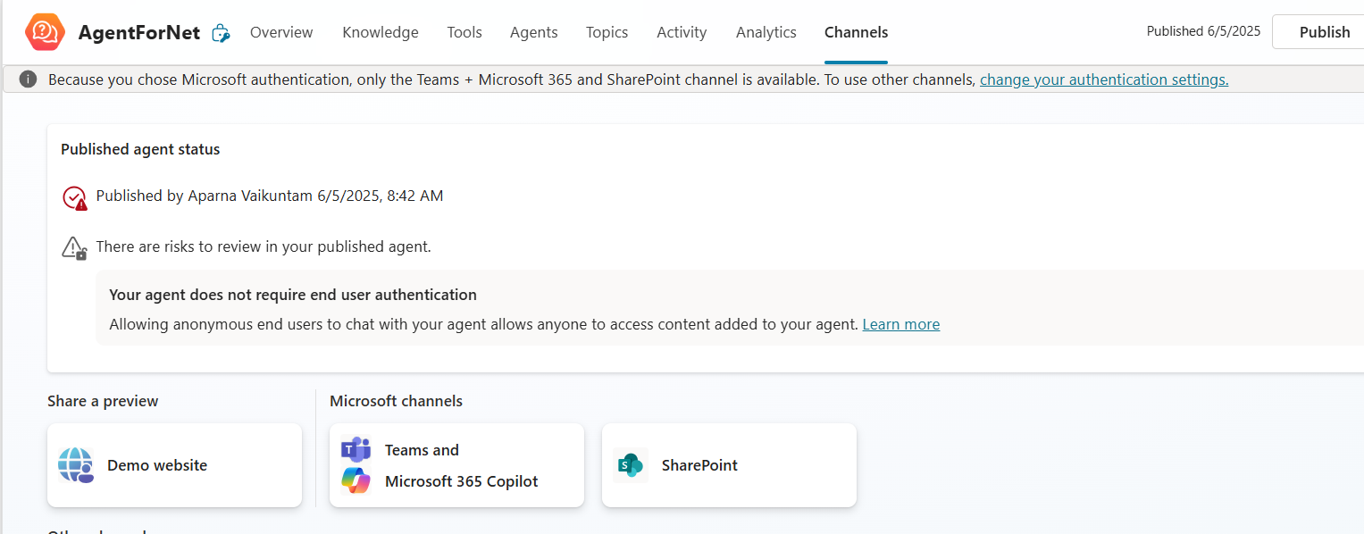Click the AgentForNet agent name
The image size is (1364, 534).
click(x=139, y=33)
